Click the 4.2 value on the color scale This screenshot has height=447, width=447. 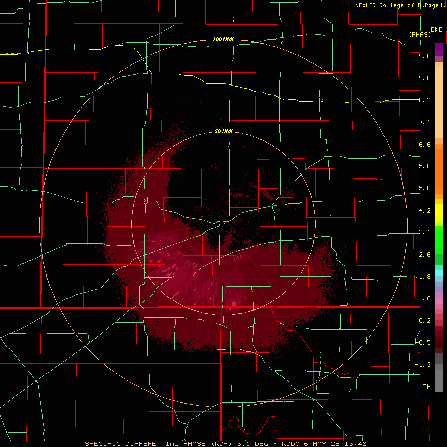point(425,211)
